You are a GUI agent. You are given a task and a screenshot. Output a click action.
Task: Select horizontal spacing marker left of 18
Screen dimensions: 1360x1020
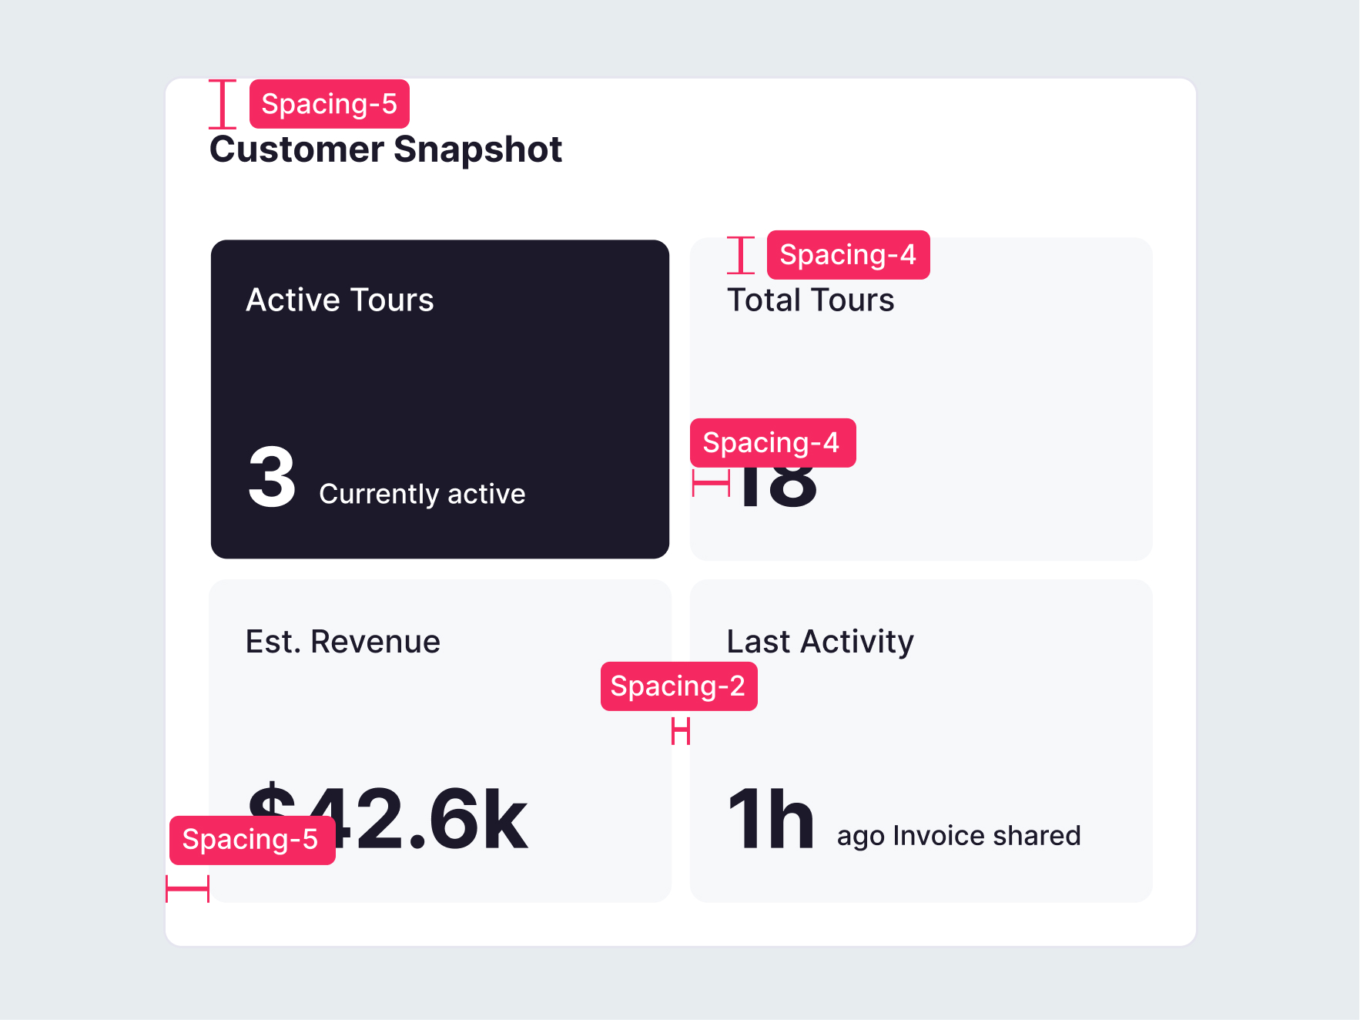click(711, 483)
